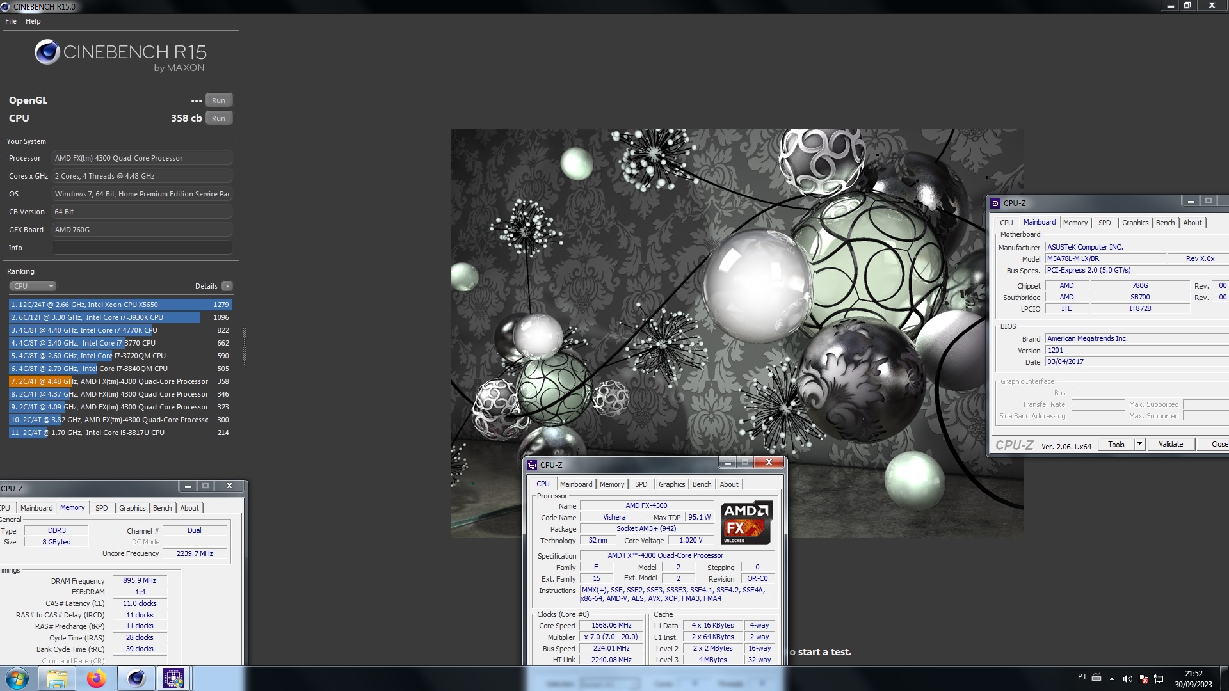
Task: Show hidden system tray icons
Action: click(x=1112, y=679)
